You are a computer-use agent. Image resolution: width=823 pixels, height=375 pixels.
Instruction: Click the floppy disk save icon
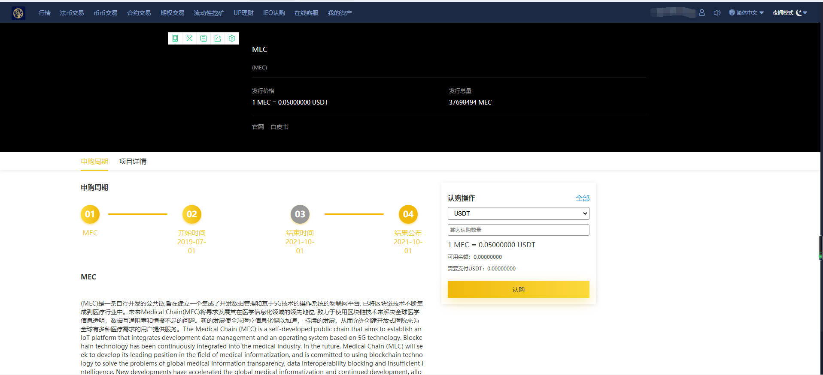[203, 39]
